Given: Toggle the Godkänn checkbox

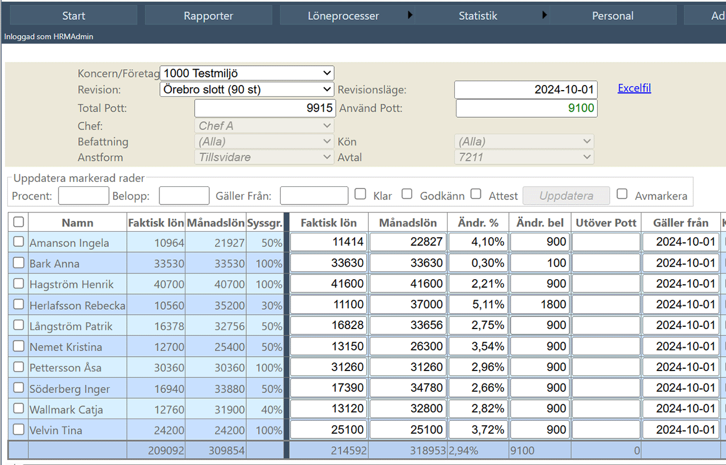Looking at the screenshot, I should coord(407,194).
